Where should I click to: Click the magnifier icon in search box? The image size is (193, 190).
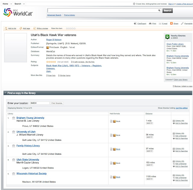click(x=159, y=11)
